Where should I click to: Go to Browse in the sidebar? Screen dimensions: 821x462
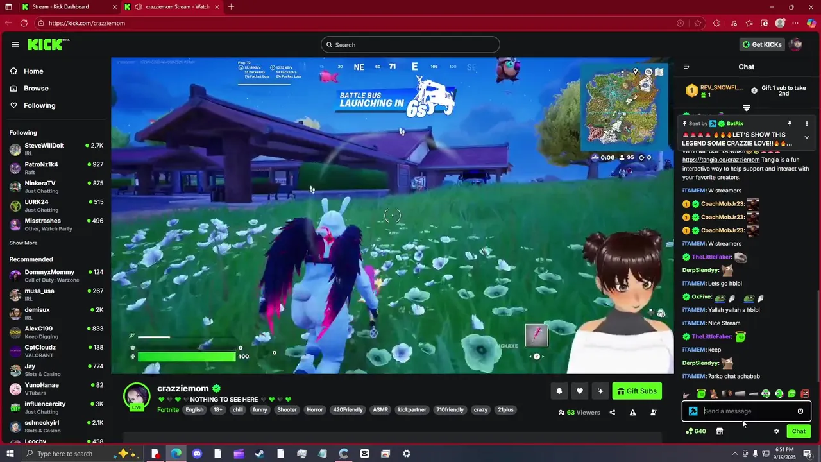pos(30,89)
